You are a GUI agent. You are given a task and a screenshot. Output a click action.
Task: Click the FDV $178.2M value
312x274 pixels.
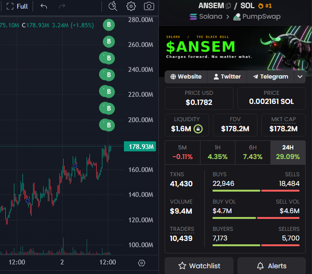click(x=235, y=129)
